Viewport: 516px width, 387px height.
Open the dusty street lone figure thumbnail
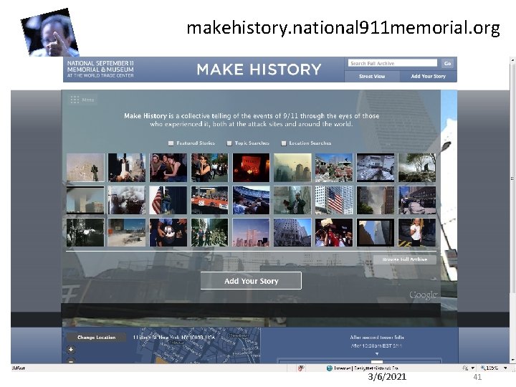(x=85, y=168)
